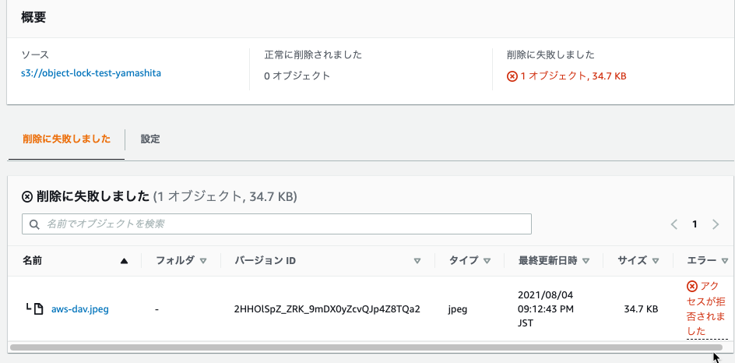
Task: Open the サイズ column sort arrow
Action: click(656, 261)
